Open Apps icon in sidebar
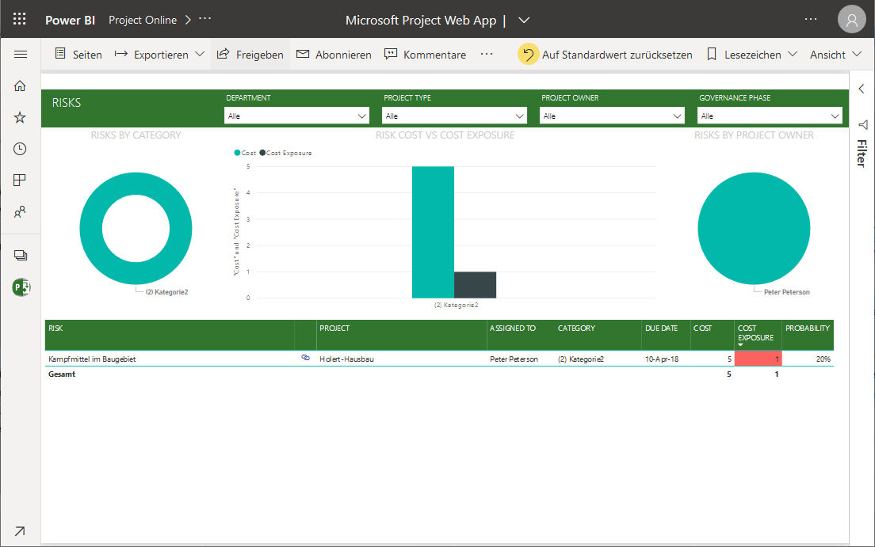Viewport: 875px width, 547px height. [x=20, y=180]
